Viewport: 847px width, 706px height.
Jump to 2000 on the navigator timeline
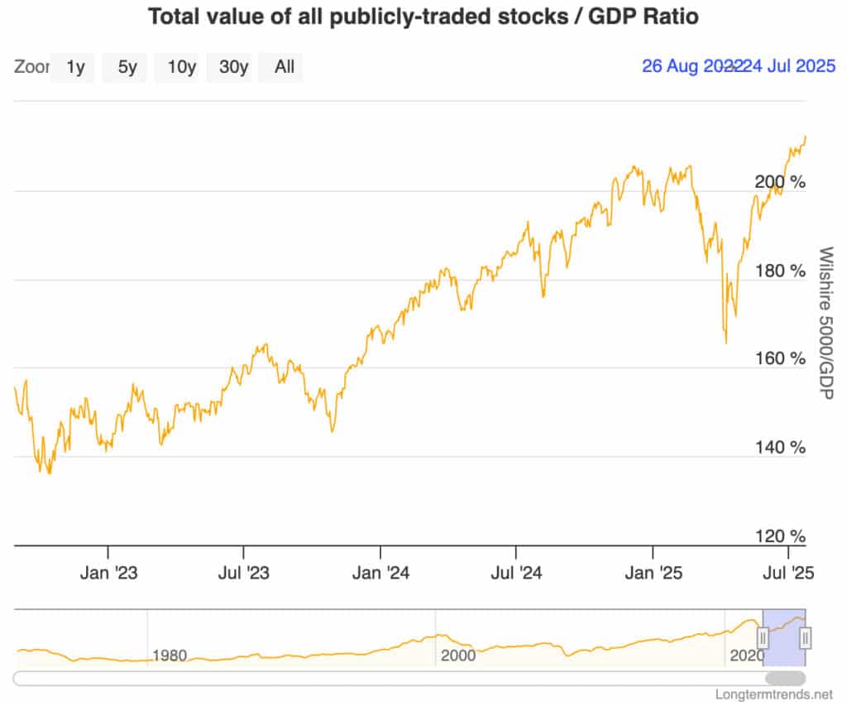pos(458,656)
